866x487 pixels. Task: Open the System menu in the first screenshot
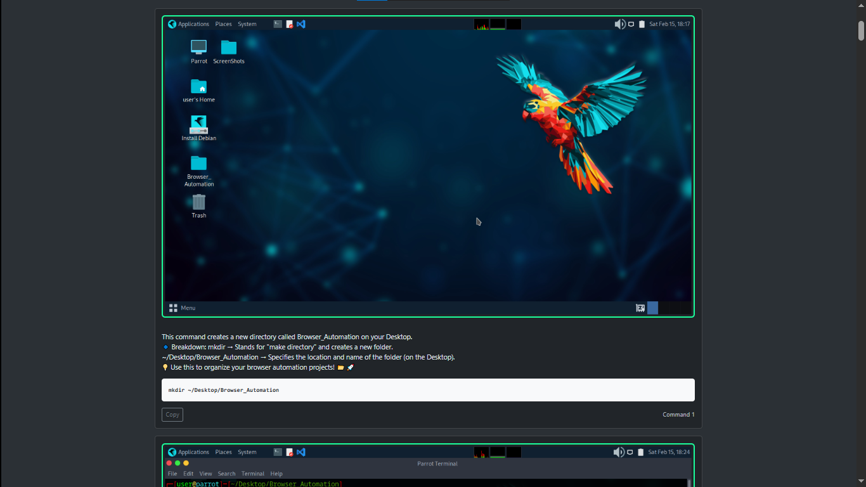[247, 24]
